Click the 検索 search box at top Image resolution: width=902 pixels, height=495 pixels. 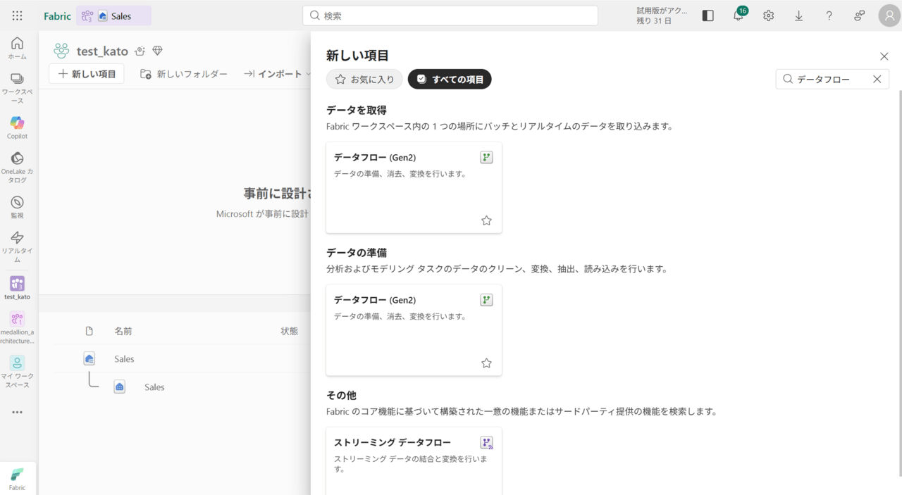(451, 15)
